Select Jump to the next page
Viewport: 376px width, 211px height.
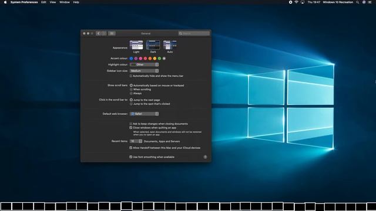tap(131, 100)
